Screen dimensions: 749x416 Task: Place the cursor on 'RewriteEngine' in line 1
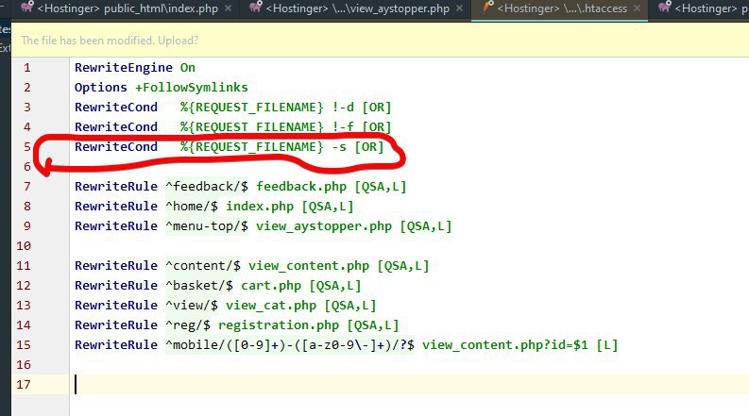coord(123,68)
